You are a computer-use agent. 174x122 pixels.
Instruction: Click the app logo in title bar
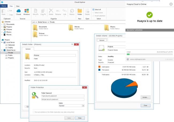tap(2, 2)
